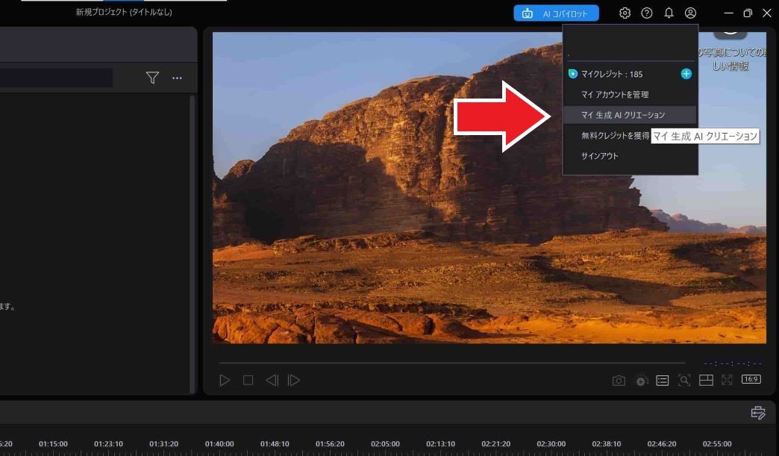Click the preview seek bar

click(x=451, y=363)
